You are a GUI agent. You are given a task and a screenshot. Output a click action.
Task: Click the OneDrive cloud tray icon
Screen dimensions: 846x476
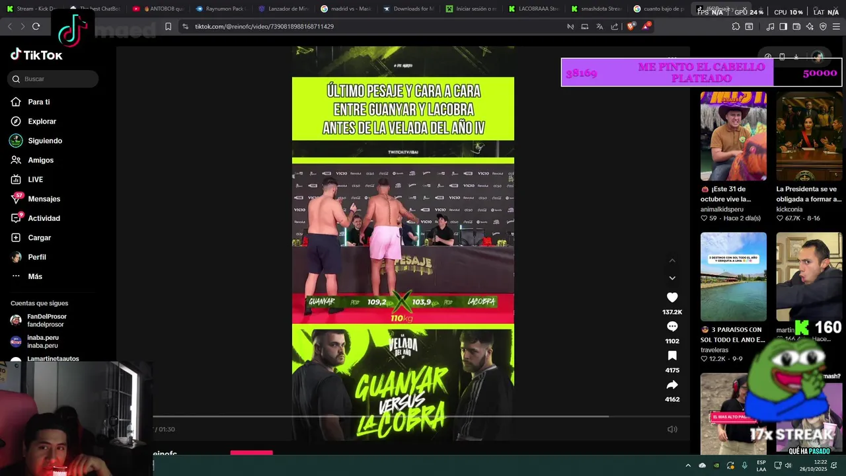703,465
